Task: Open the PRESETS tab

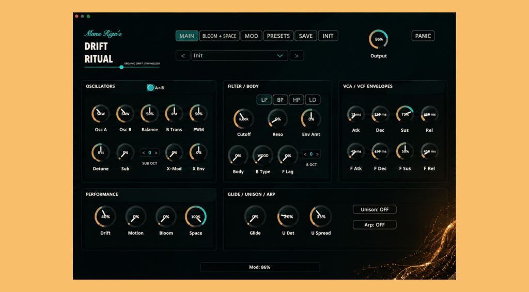Action: pyautogui.click(x=278, y=36)
